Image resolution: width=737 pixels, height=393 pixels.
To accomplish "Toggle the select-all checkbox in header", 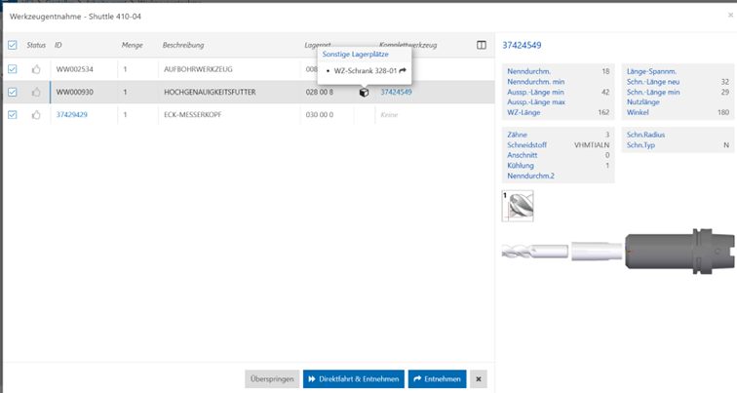I will pos(13,45).
